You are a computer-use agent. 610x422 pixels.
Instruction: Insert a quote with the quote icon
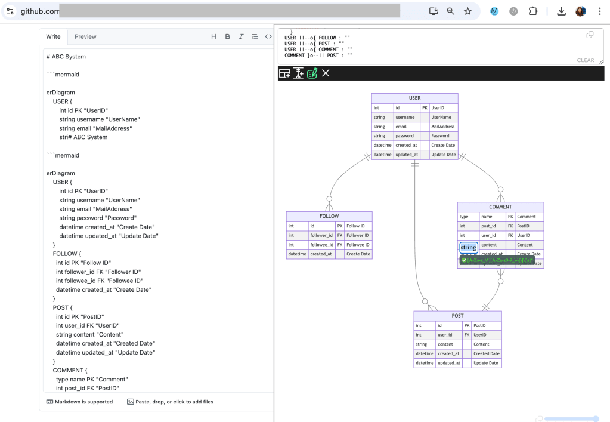[255, 37]
